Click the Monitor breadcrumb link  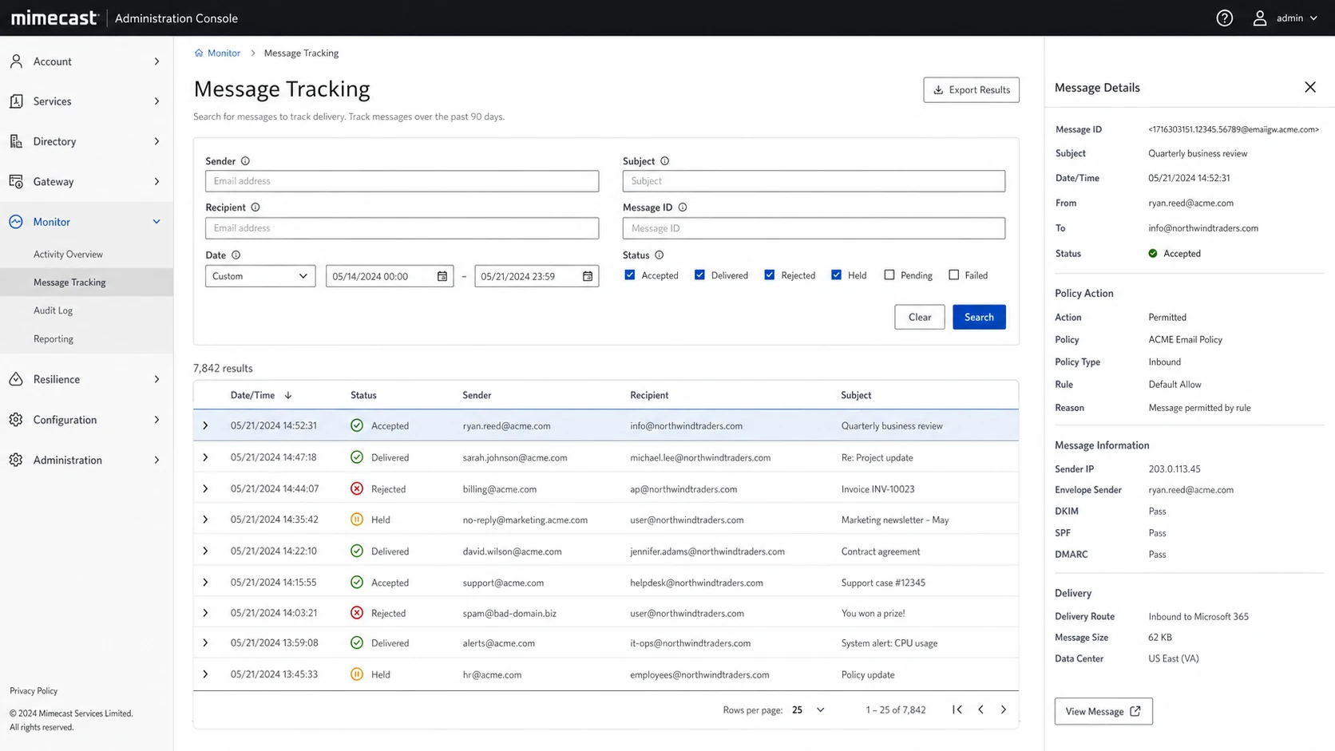(x=224, y=53)
